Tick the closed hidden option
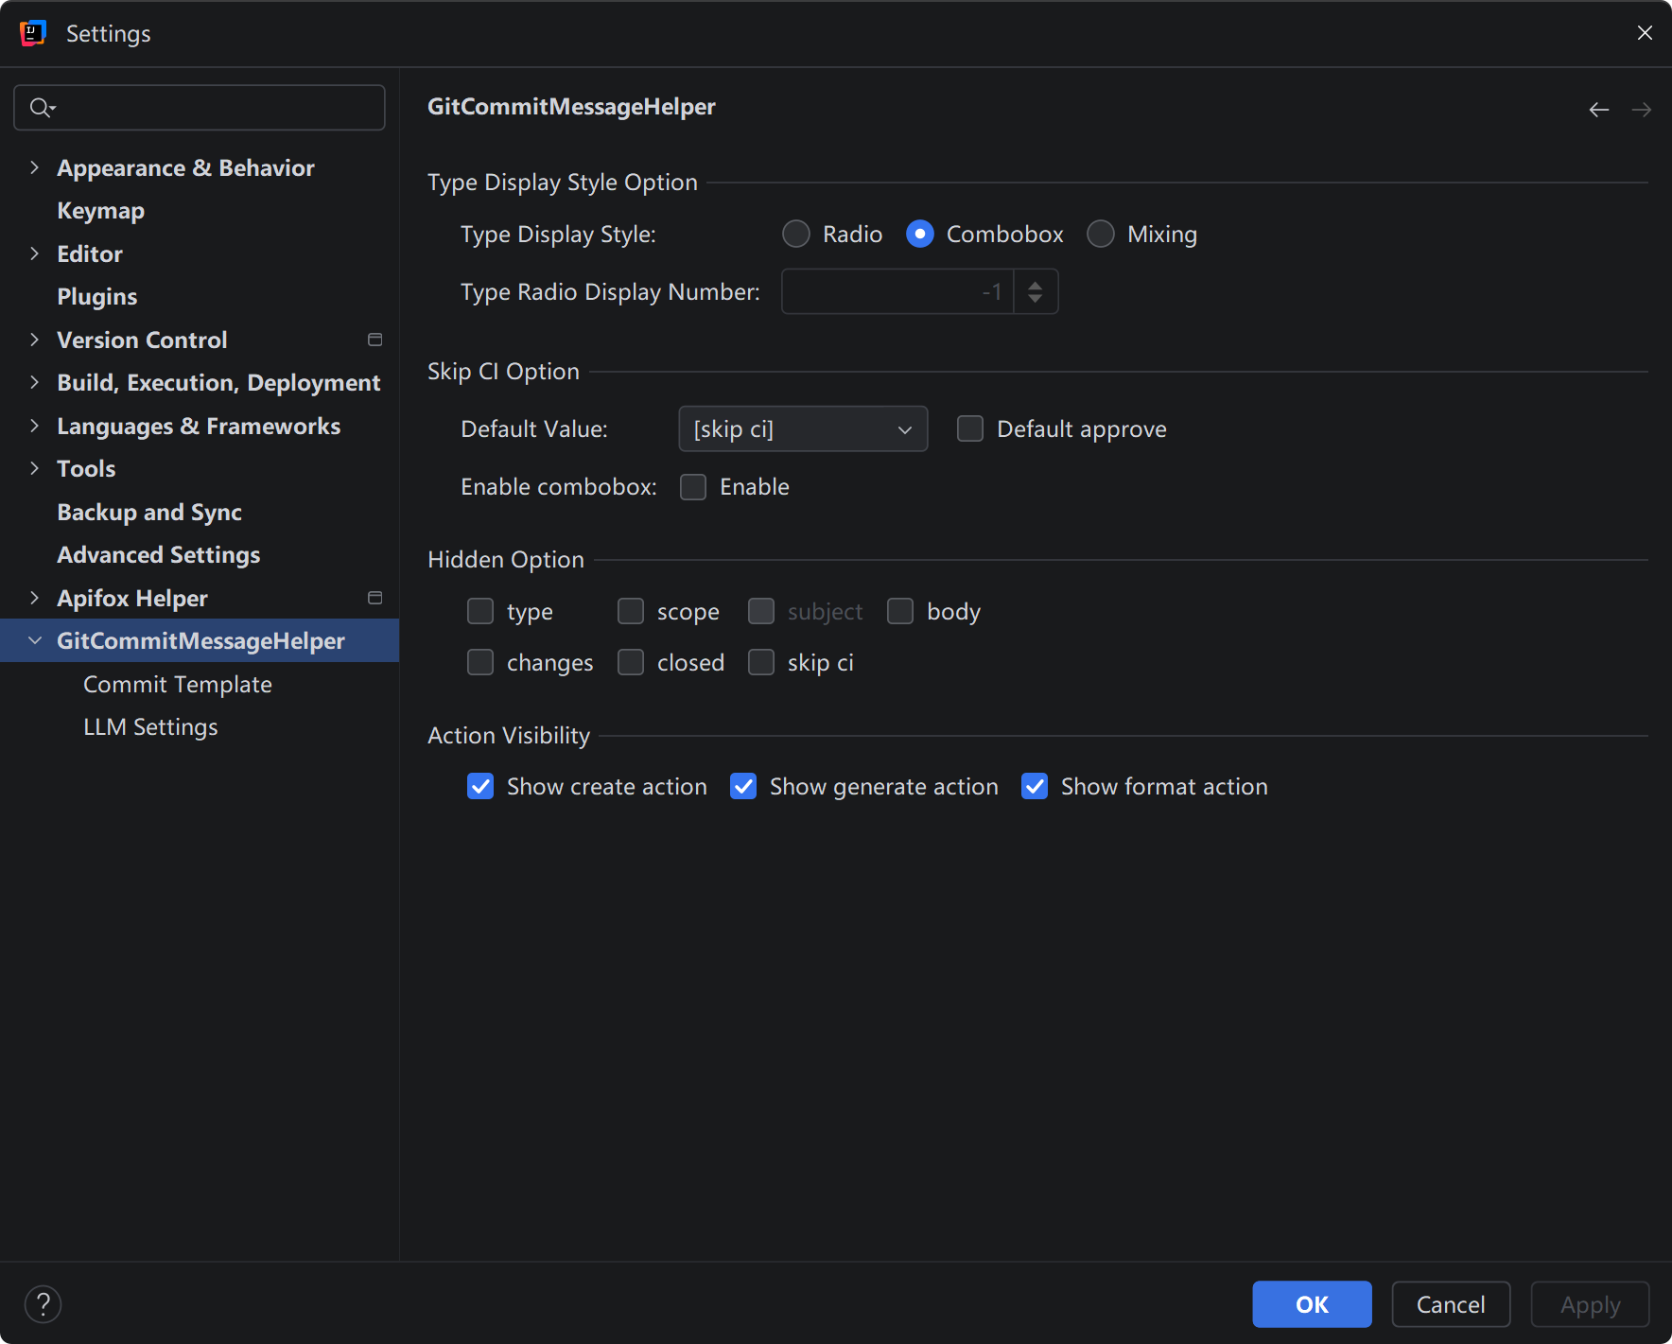The height and width of the screenshot is (1344, 1672). tap(631, 662)
